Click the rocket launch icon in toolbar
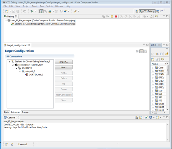This screenshot has width=172, height=149. pos(75,11)
